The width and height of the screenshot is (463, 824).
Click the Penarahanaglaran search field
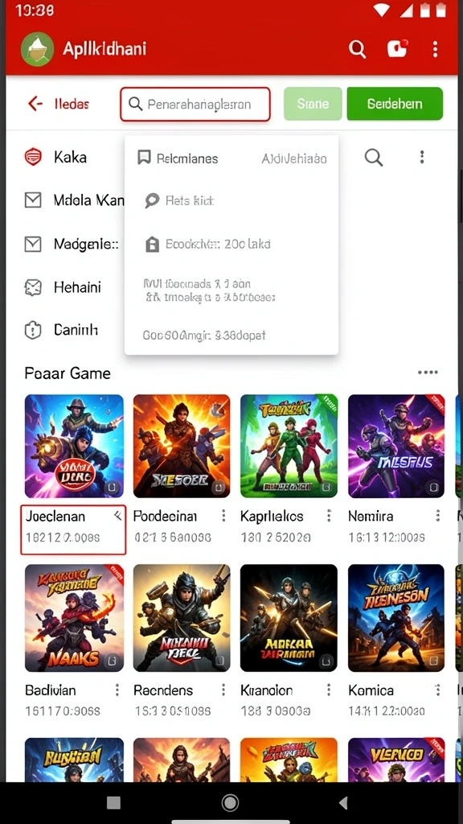[195, 104]
